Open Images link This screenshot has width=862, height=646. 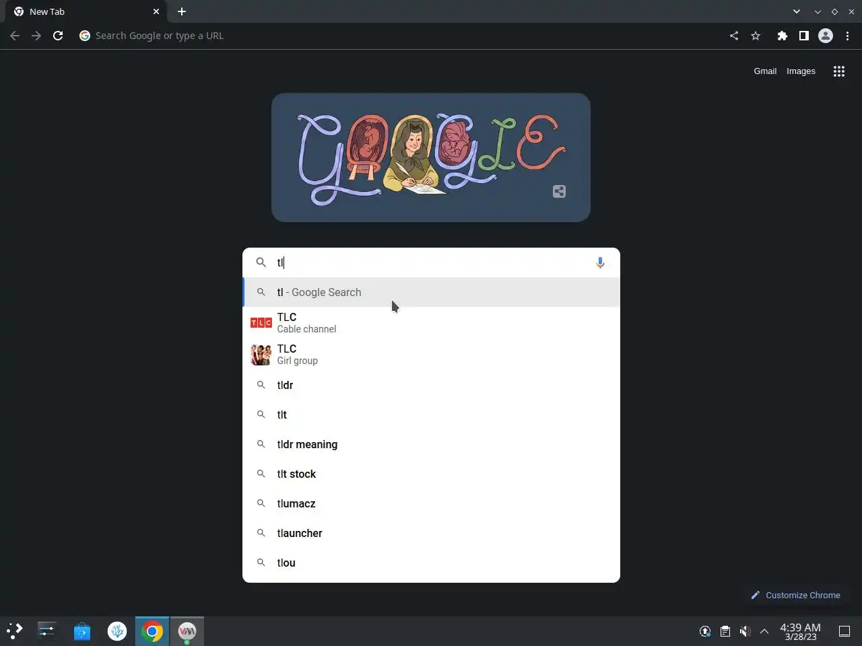[801, 71]
